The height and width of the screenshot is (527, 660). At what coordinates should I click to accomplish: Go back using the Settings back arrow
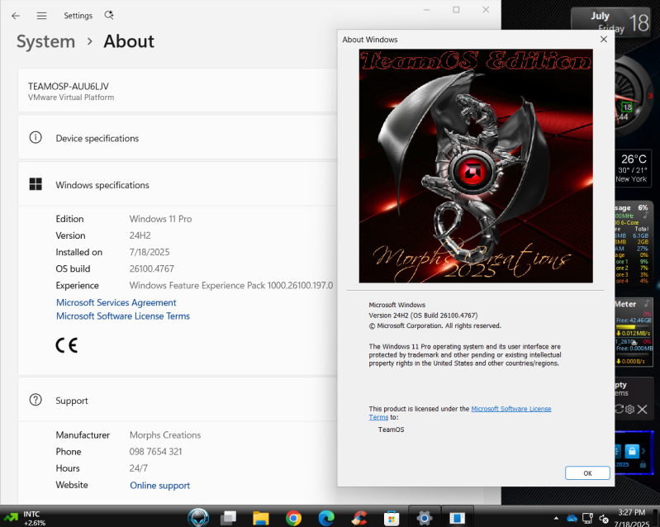pyautogui.click(x=16, y=16)
